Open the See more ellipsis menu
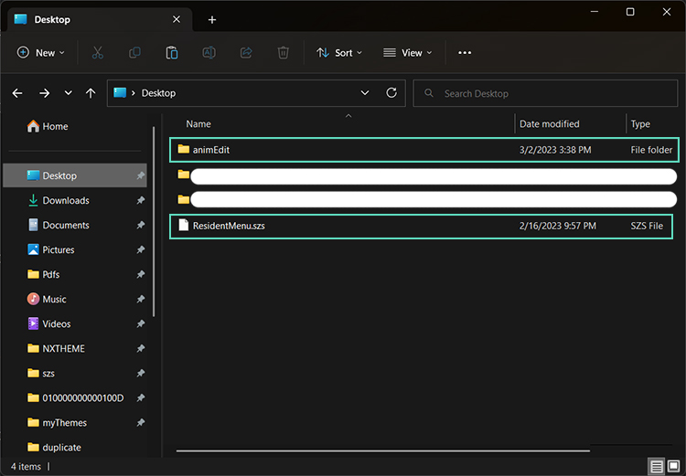This screenshot has height=476, width=686. point(465,53)
